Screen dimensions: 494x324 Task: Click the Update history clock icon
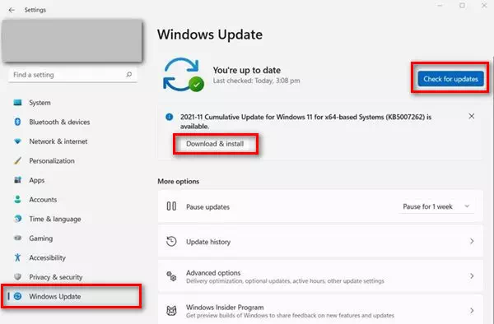pyautogui.click(x=171, y=241)
